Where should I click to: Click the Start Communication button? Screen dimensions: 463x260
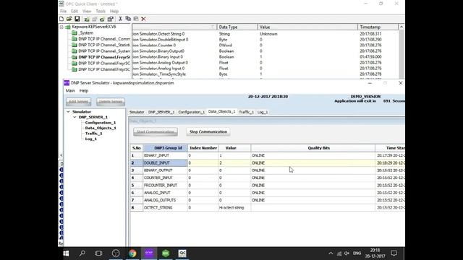(156, 131)
